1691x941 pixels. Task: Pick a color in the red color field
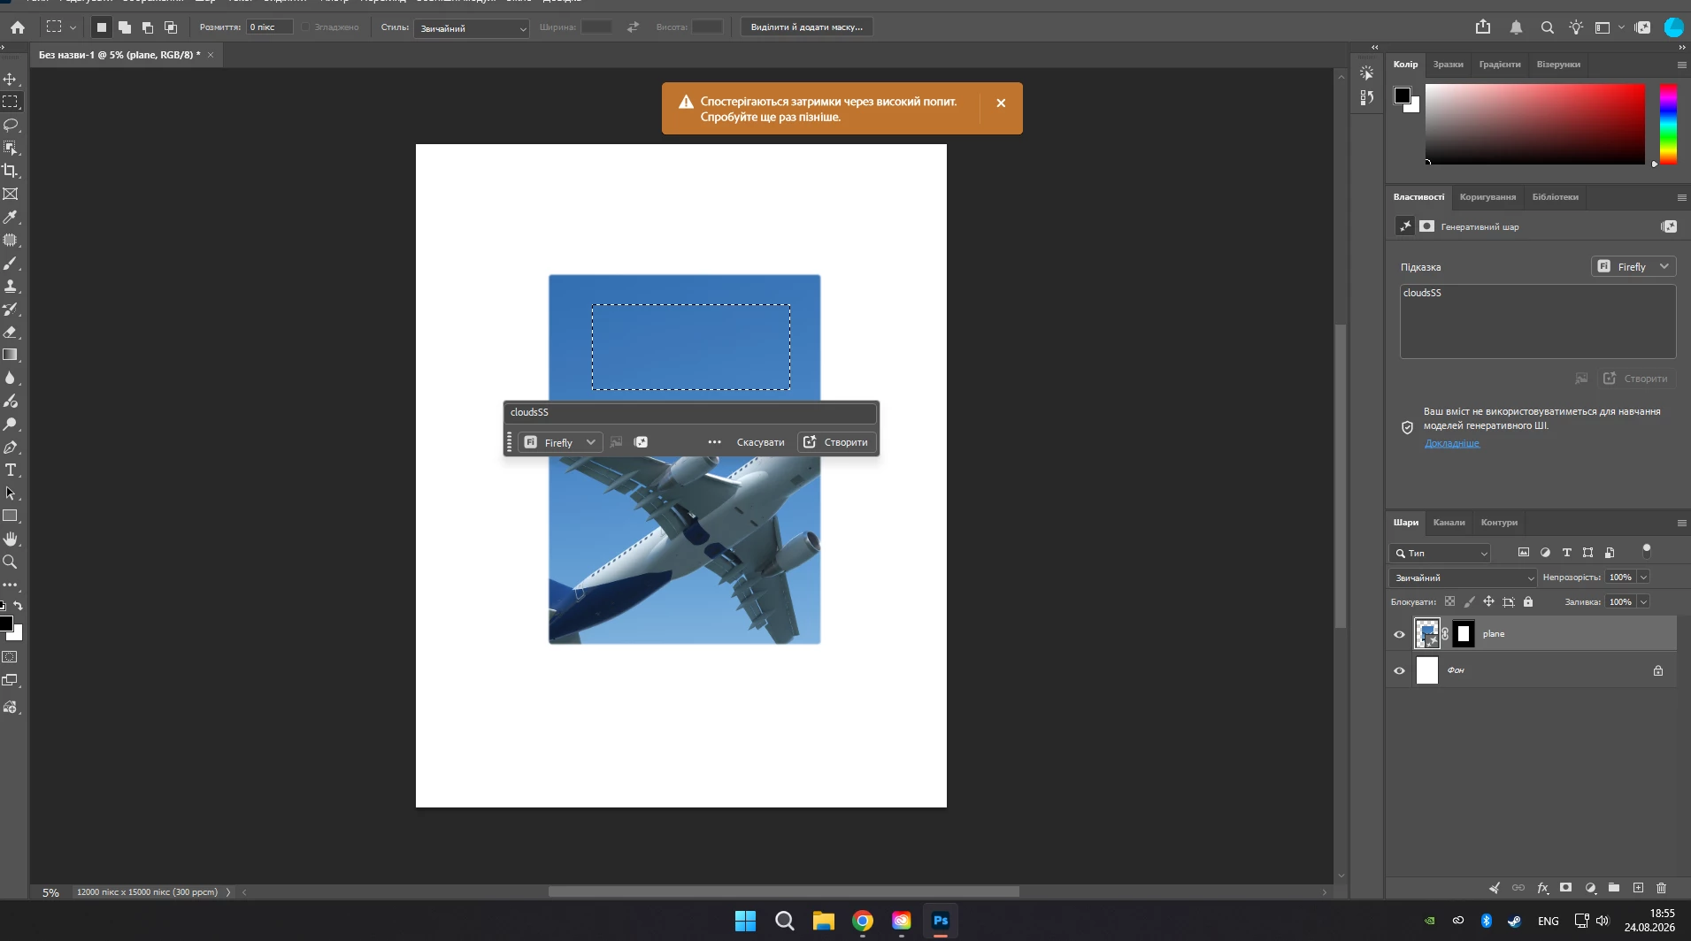pyautogui.click(x=1535, y=124)
